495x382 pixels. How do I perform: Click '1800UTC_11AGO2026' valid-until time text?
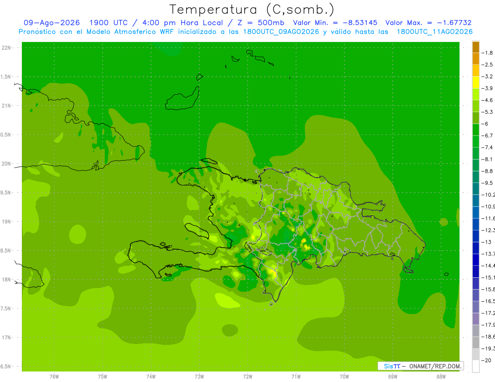point(434,32)
